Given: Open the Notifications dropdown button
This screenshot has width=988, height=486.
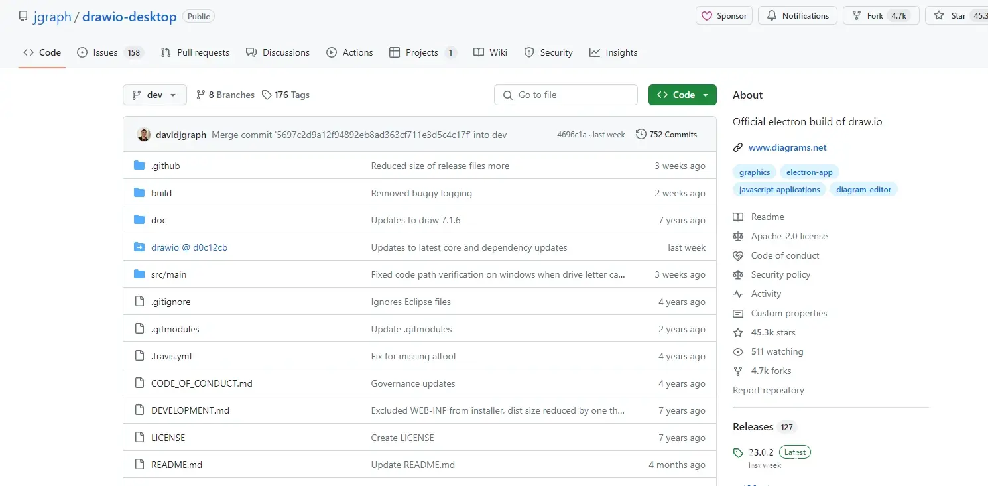Looking at the screenshot, I should [x=798, y=16].
